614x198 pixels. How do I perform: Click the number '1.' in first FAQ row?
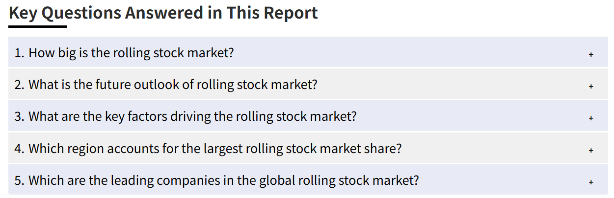20,53
